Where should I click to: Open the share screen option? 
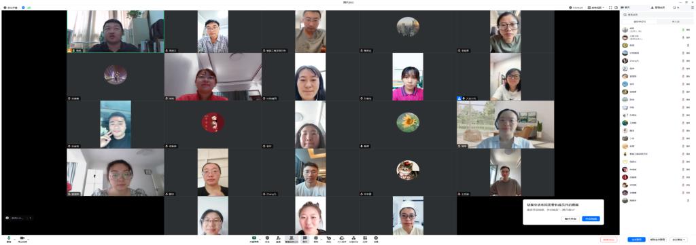point(254,239)
